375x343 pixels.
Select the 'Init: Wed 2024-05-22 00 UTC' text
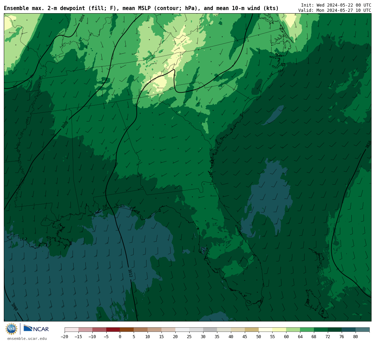click(336, 5)
